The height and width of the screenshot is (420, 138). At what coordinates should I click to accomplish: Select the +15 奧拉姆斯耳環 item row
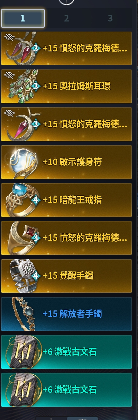pyautogui.click(x=66, y=86)
